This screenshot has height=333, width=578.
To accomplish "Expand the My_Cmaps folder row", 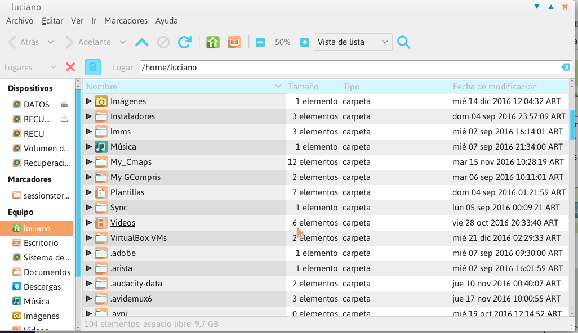I will (89, 162).
